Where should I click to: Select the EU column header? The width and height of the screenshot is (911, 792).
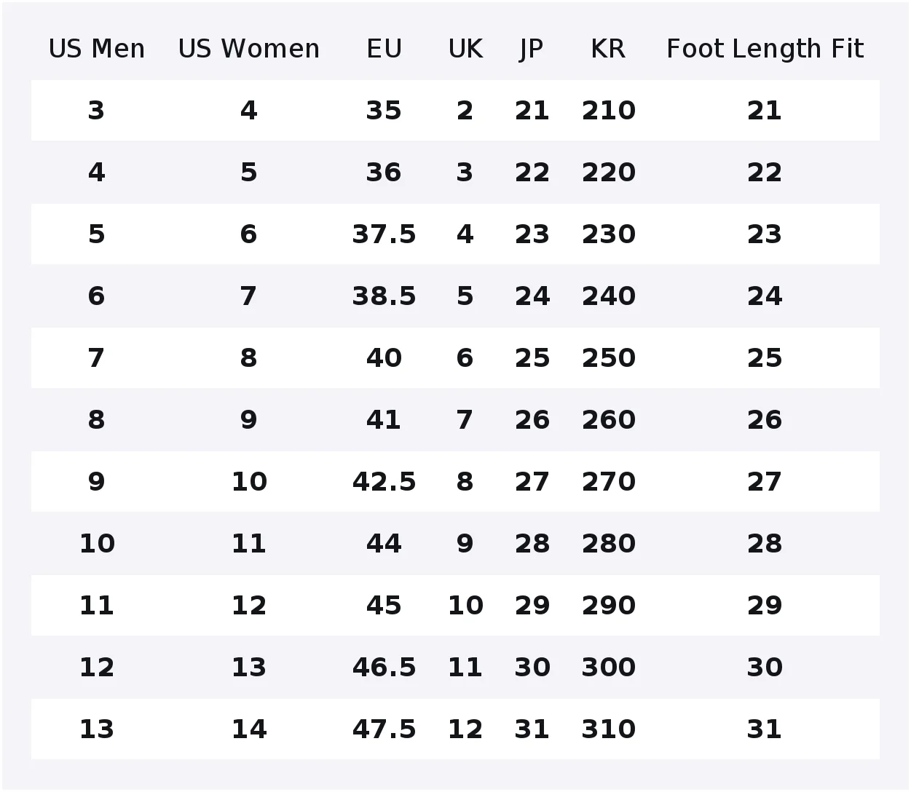[384, 49]
